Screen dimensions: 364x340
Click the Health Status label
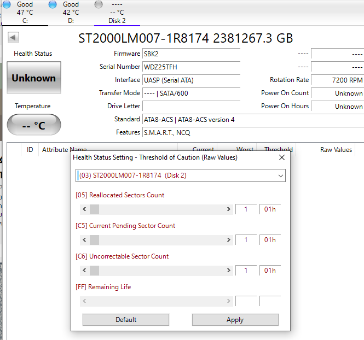(x=33, y=54)
